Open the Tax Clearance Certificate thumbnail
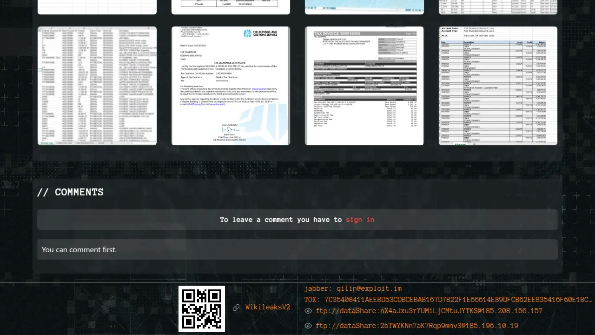 tap(231, 86)
